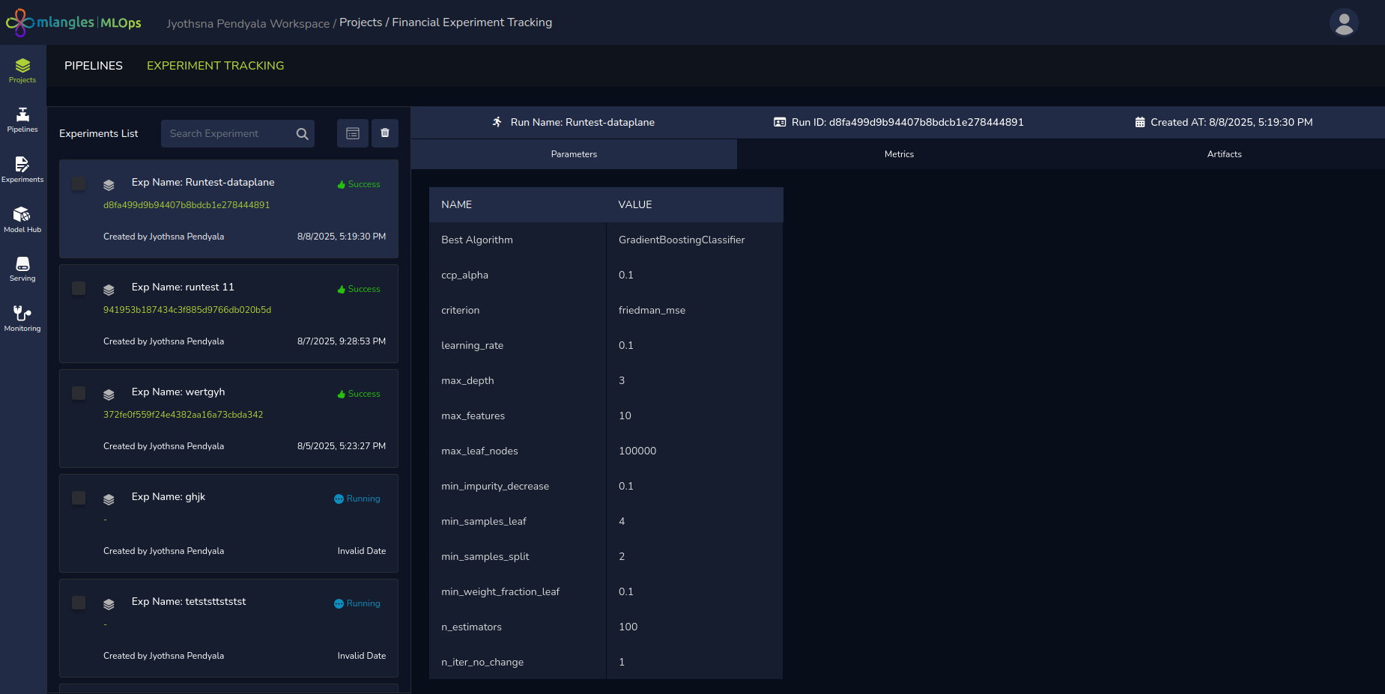1385x694 pixels.
Task: Click Projects breadcrumb link
Action: pos(360,22)
